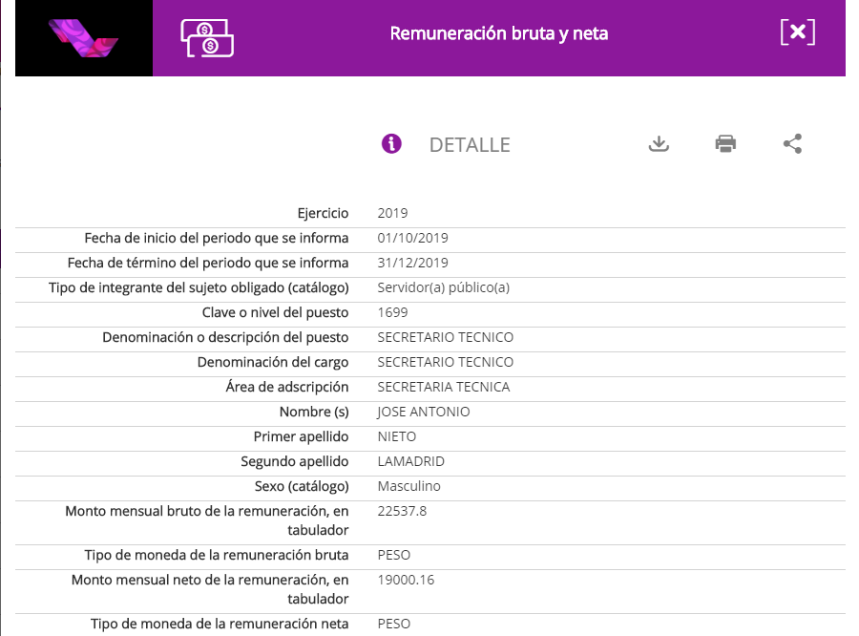Click 'Denominación o descripción del puesto' label
This screenshot has width=859, height=636.
coord(225,337)
